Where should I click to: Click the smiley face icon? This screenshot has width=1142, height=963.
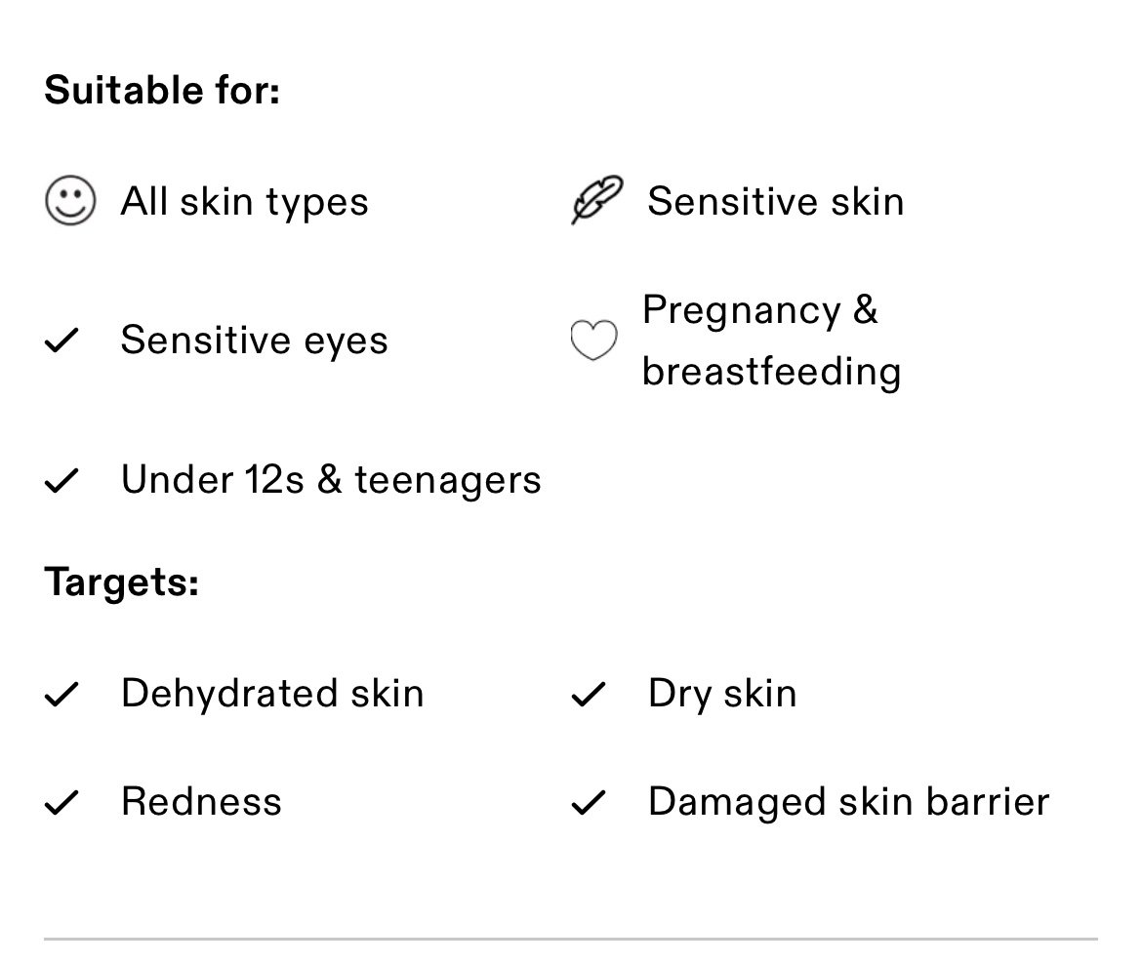(70, 202)
